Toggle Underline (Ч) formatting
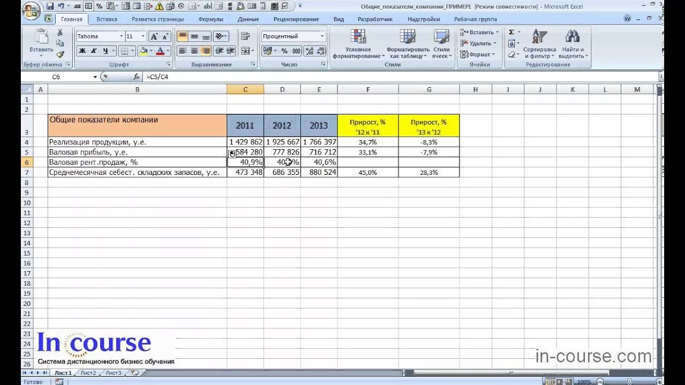 click(x=105, y=51)
